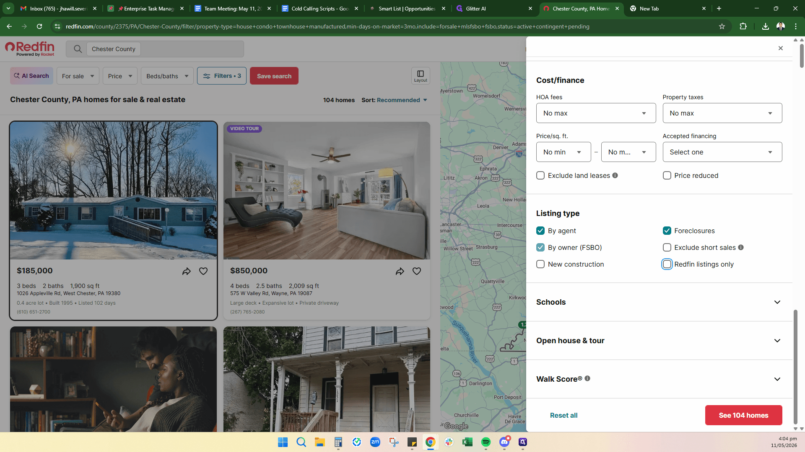
Task: Uncheck the Foreclosures checkbox
Action: coord(667,231)
